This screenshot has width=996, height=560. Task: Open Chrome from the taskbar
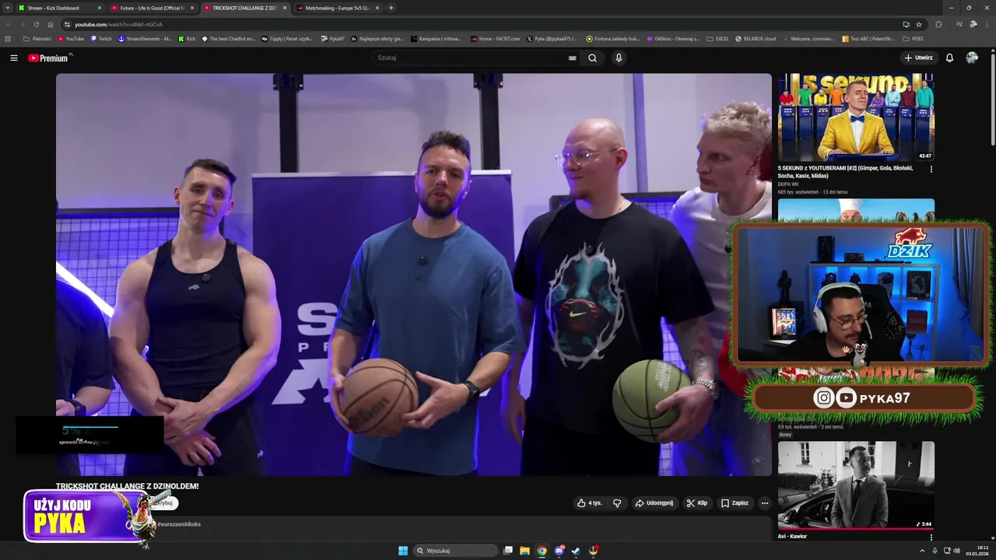[542, 551]
